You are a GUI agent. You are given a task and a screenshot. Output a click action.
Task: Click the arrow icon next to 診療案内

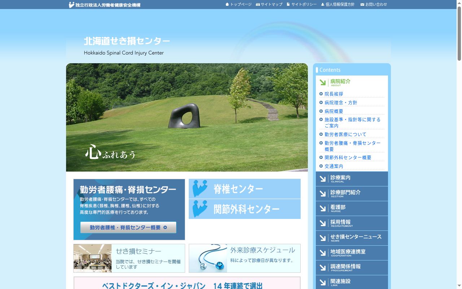pyautogui.click(x=323, y=179)
